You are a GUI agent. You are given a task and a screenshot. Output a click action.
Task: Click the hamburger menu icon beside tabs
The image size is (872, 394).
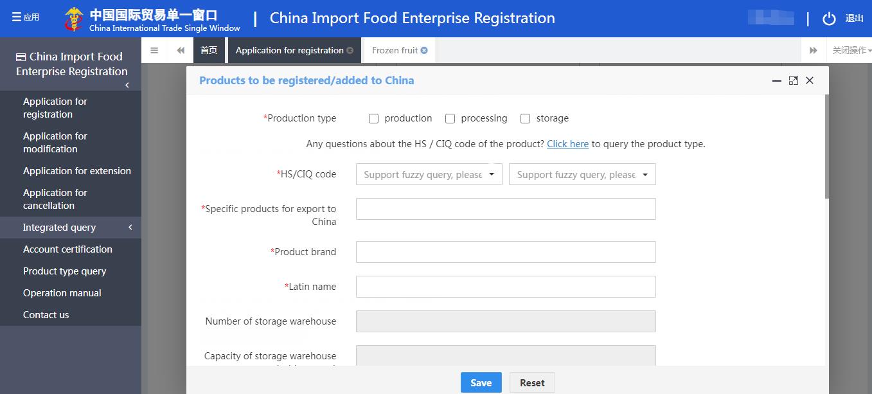coord(154,50)
